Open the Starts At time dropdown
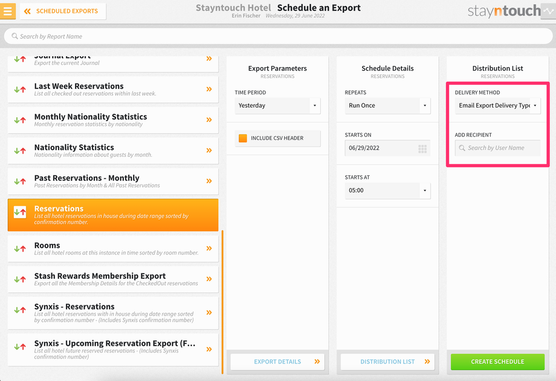This screenshot has height=381, width=556. [x=387, y=190]
